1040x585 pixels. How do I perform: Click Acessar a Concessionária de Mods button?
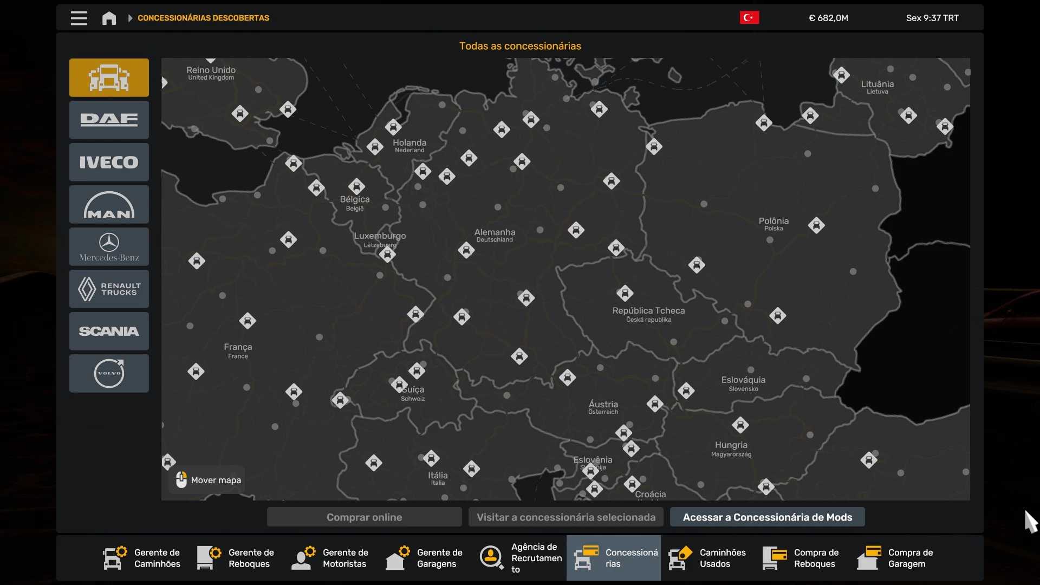point(767,517)
